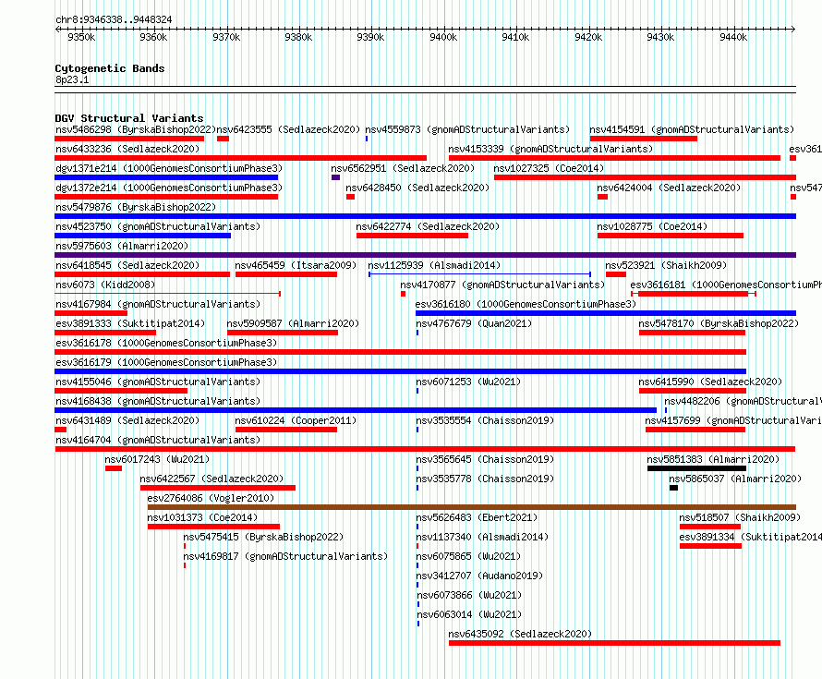Screen dimensions: 822x679
Task: Click nsv4154591 (gnomADStructuralVariants) label
Action: 692,129
